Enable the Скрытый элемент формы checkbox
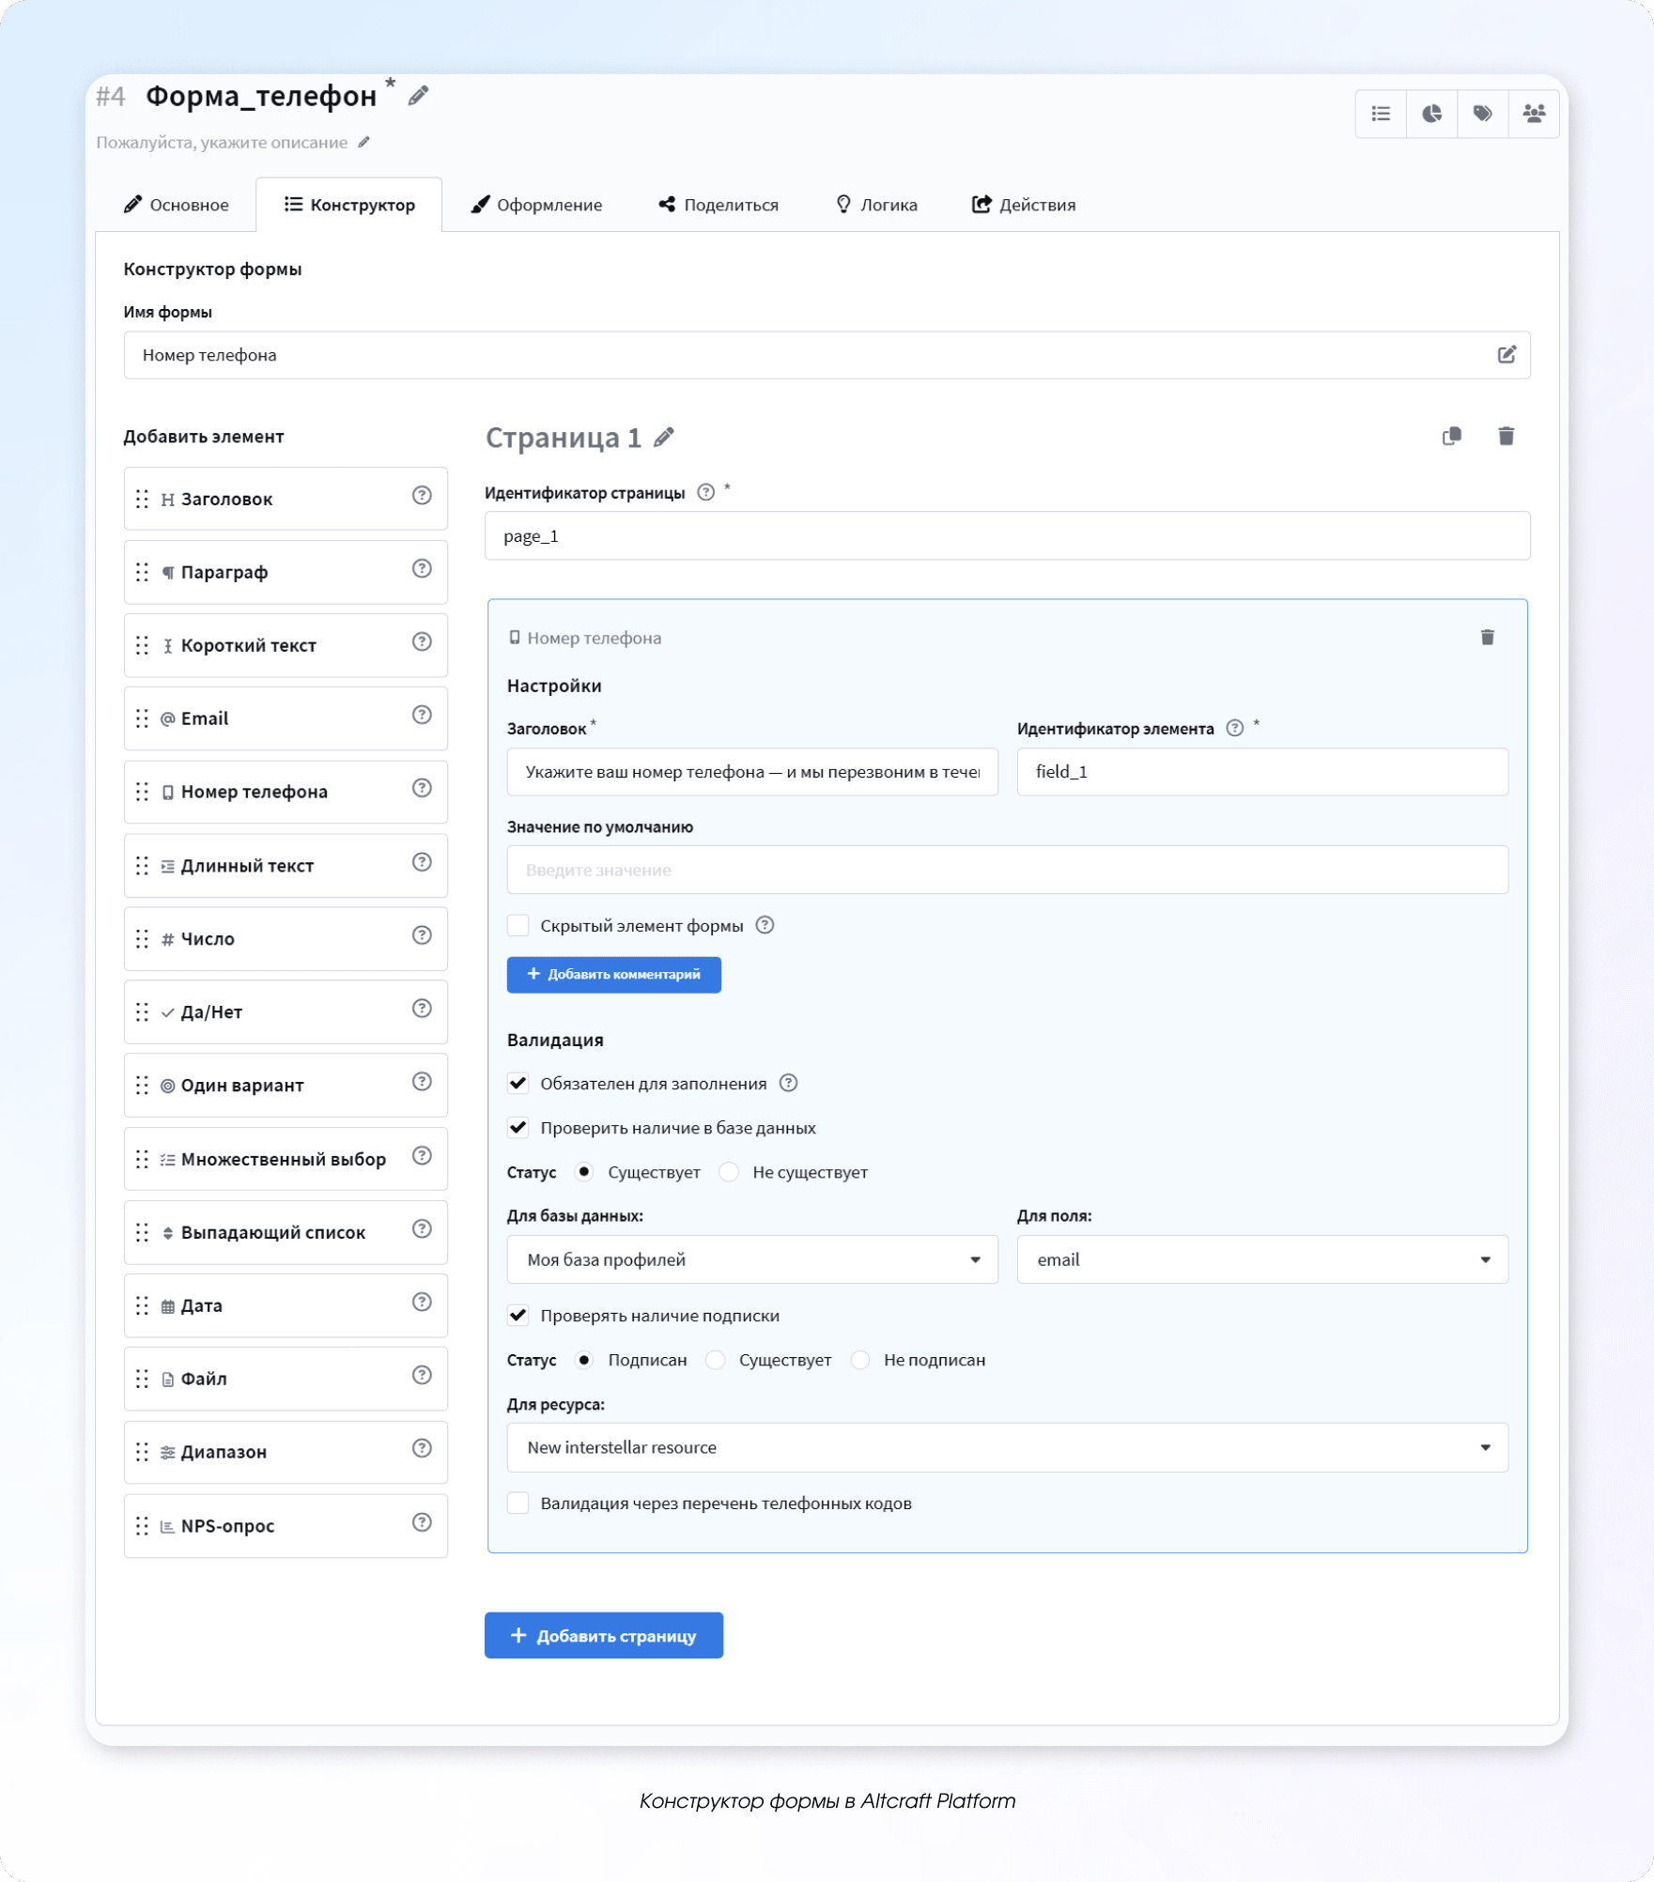Viewport: 1654px width, 1882px height. (x=518, y=926)
